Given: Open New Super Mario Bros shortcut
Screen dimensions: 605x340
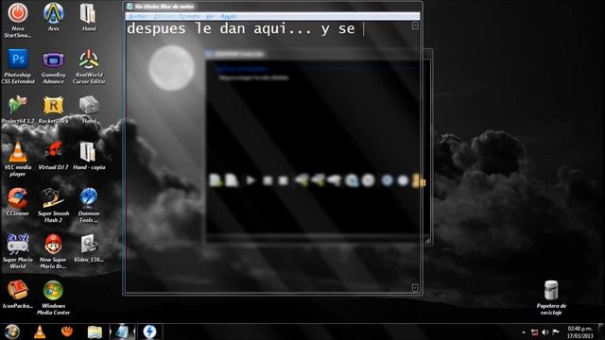Looking at the screenshot, I should click(53, 251).
